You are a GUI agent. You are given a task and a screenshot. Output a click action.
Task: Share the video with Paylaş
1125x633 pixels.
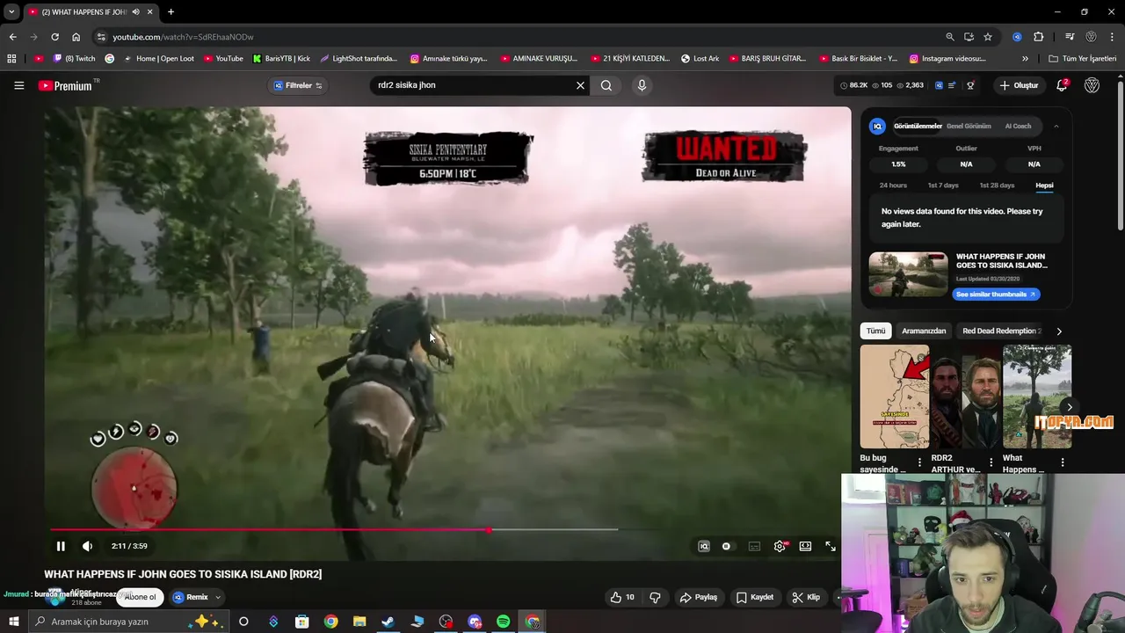click(x=699, y=597)
